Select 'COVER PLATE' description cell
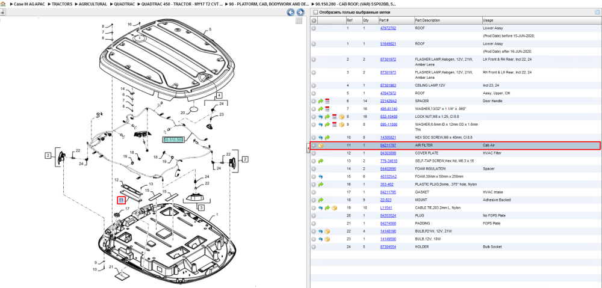This screenshot has height=288, width=602. [426, 153]
